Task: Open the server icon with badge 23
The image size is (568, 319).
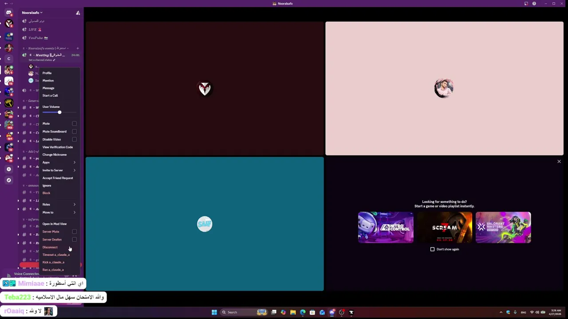Action: point(8,114)
